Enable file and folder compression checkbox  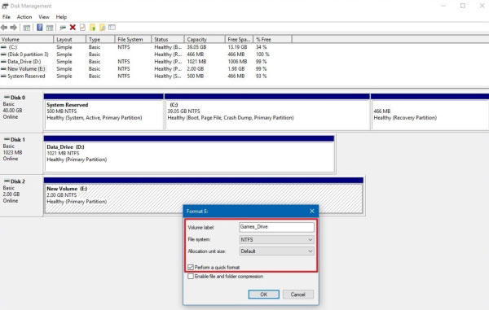point(191,277)
